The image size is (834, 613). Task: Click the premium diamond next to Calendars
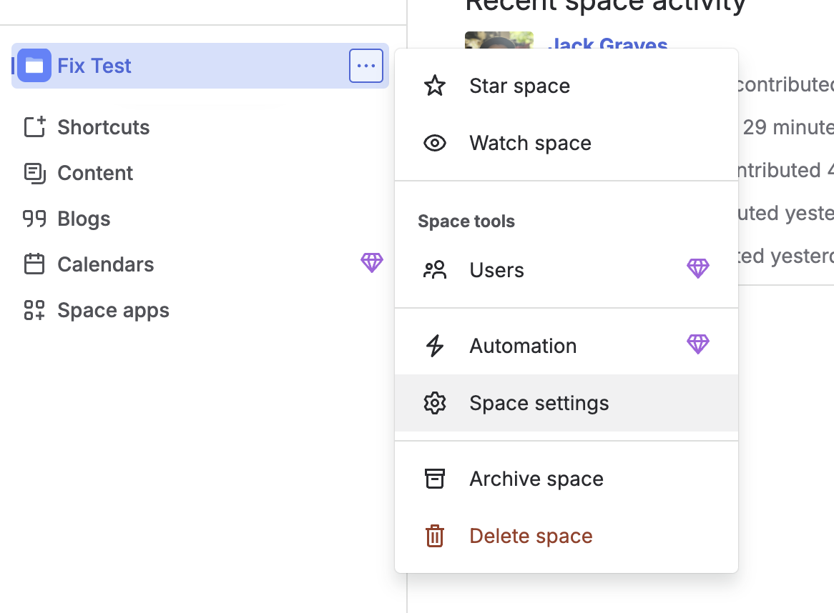tap(372, 263)
